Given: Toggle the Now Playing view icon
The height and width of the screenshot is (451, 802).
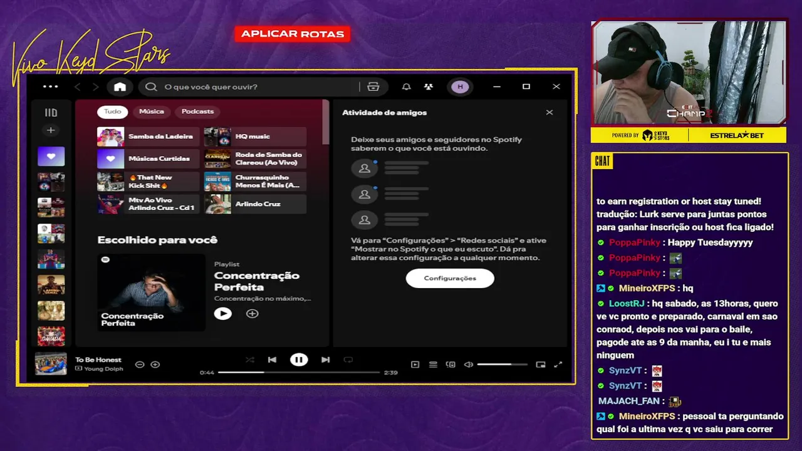Looking at the screenshot, I should [415, 365].
